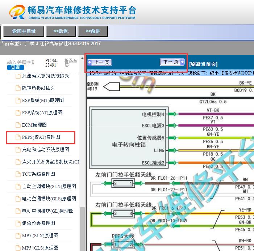This screenshot has height=251, width=254.
Task: Click the sidebar scrollbar up arrow
Action: pos(83,58)
